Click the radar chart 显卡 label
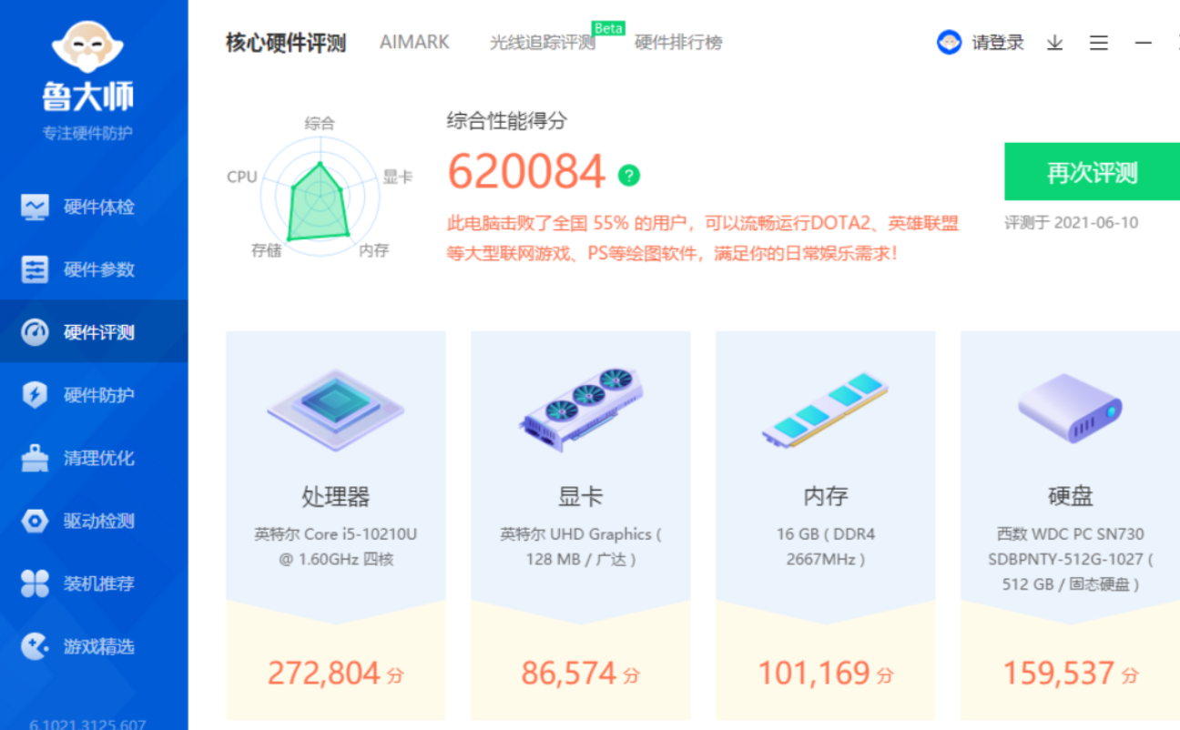 [x=398, y=177]
